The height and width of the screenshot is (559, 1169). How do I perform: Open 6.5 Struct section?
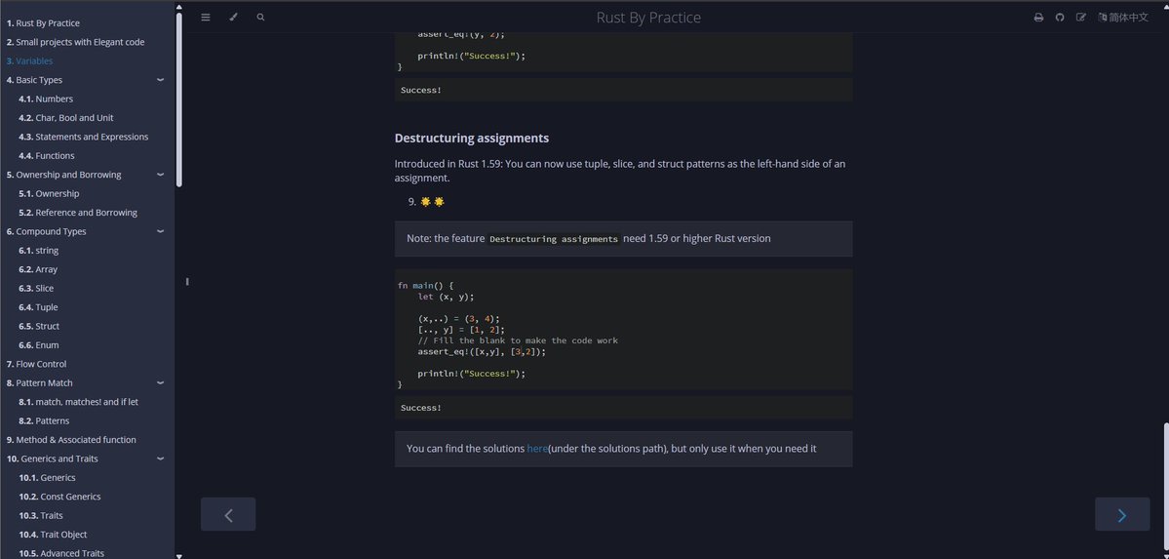(x=39, y=326)
